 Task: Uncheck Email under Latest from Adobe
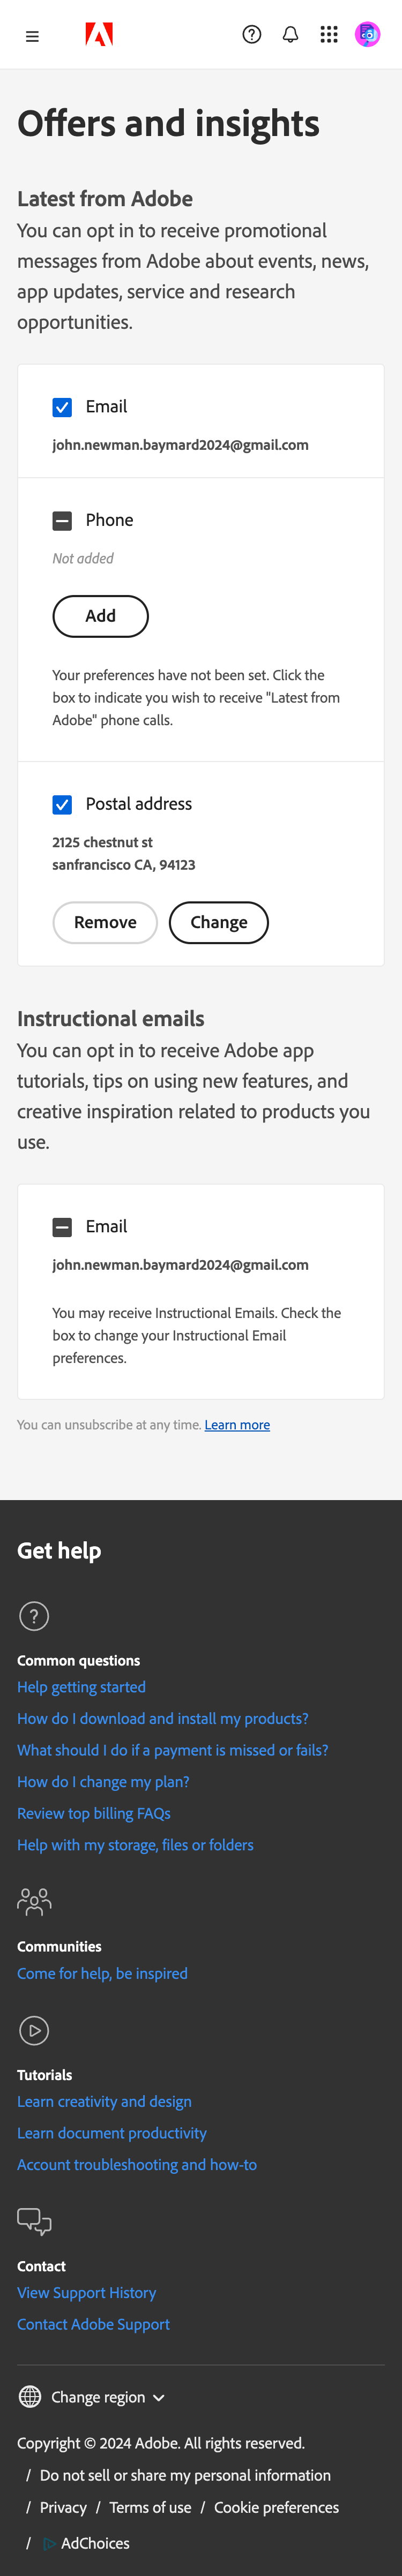[x=62, y=407]
